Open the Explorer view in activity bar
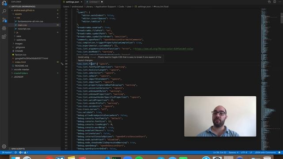This screenshot has width=283, height=159. (4, 3)
